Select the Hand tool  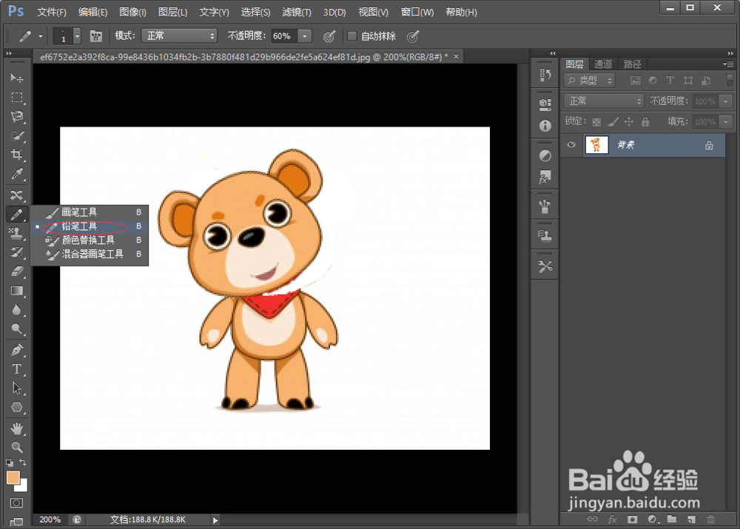[17, 428]
